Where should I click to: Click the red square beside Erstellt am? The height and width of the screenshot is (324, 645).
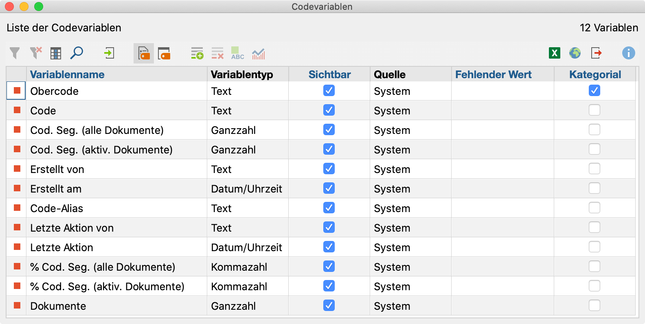click(x=17, y=188)
